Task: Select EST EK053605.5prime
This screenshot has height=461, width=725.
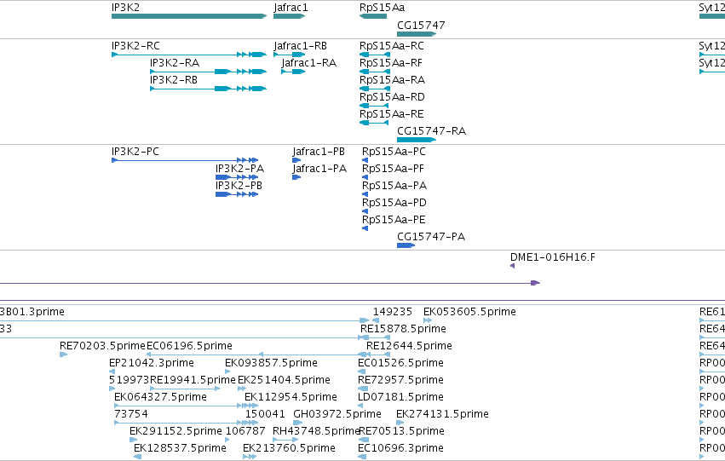Action: point(428,320)
